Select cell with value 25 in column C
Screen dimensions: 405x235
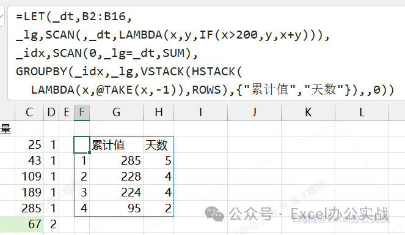29,145
